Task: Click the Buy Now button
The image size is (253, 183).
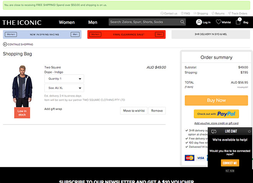Action: pos(216,100)
